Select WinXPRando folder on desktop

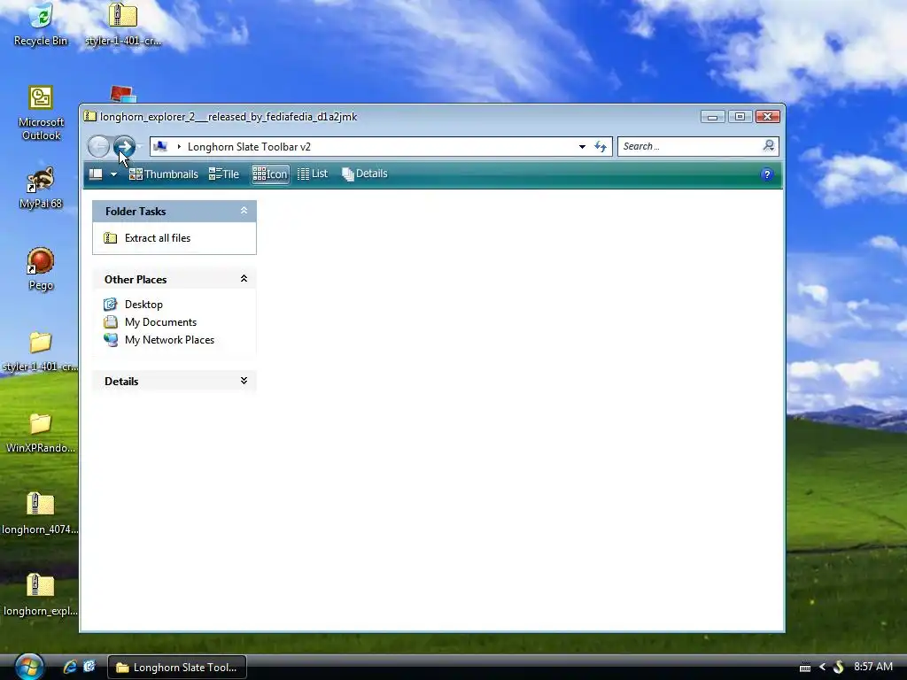click(x=41, y=432)
